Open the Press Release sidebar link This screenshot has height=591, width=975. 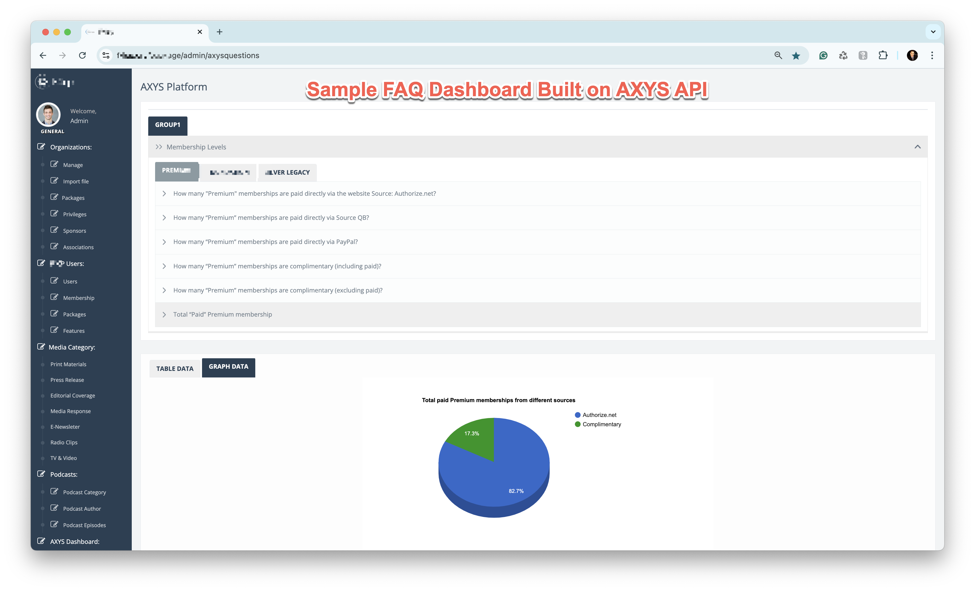point(67,379)
